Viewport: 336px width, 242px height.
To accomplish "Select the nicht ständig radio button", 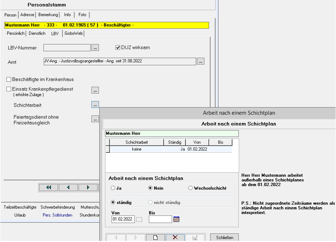I will [150, 202].
